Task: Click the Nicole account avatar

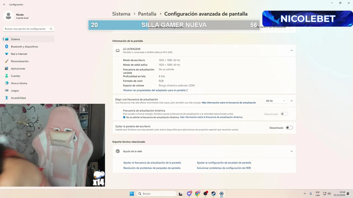Action: click(9, 16)
